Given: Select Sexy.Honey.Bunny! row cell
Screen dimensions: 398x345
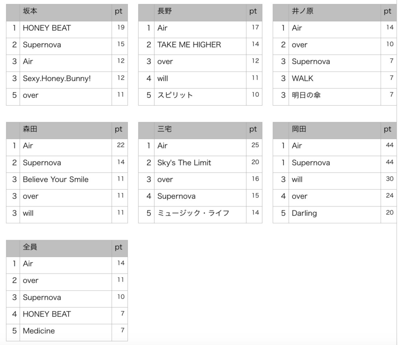Looking at the screenshot, I should point(66,80).
